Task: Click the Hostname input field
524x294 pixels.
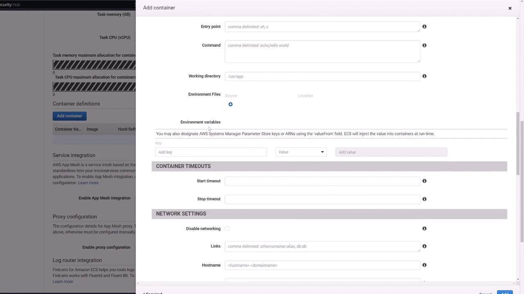Action: pyautogui.click(x=322, y=265)
